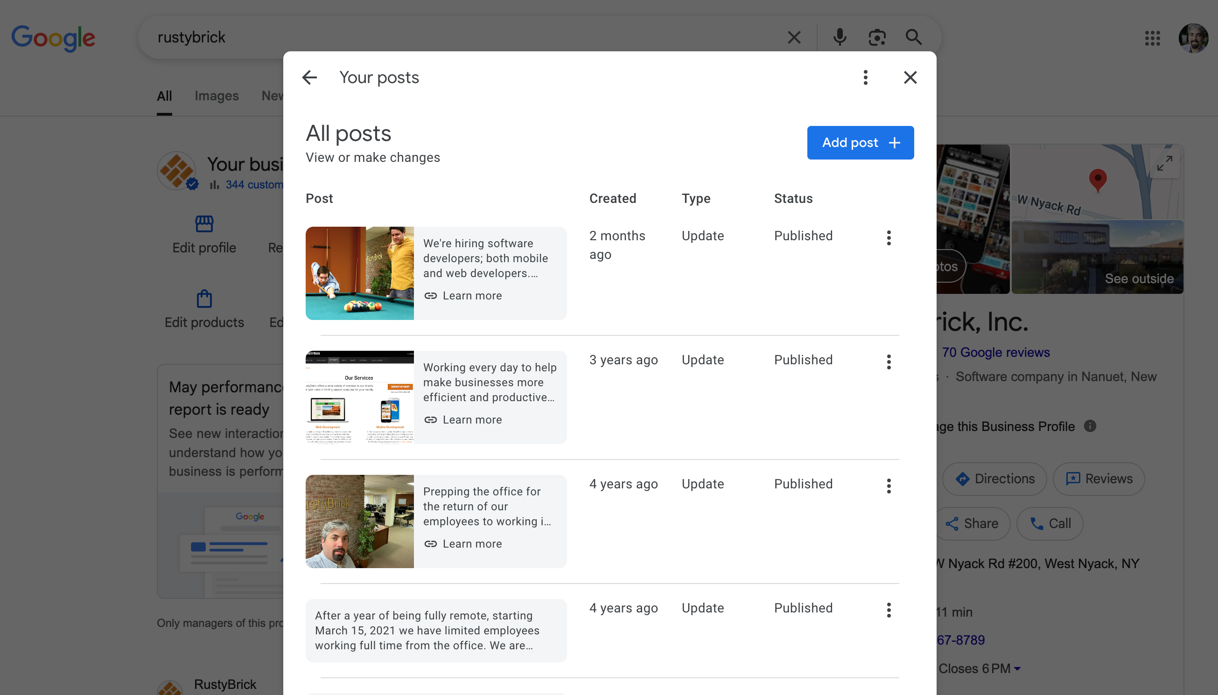1218x695 pixels.
Task: Click the back arrow in Your posts dialog
Action: pyautogui.click(x=309, y=77)
